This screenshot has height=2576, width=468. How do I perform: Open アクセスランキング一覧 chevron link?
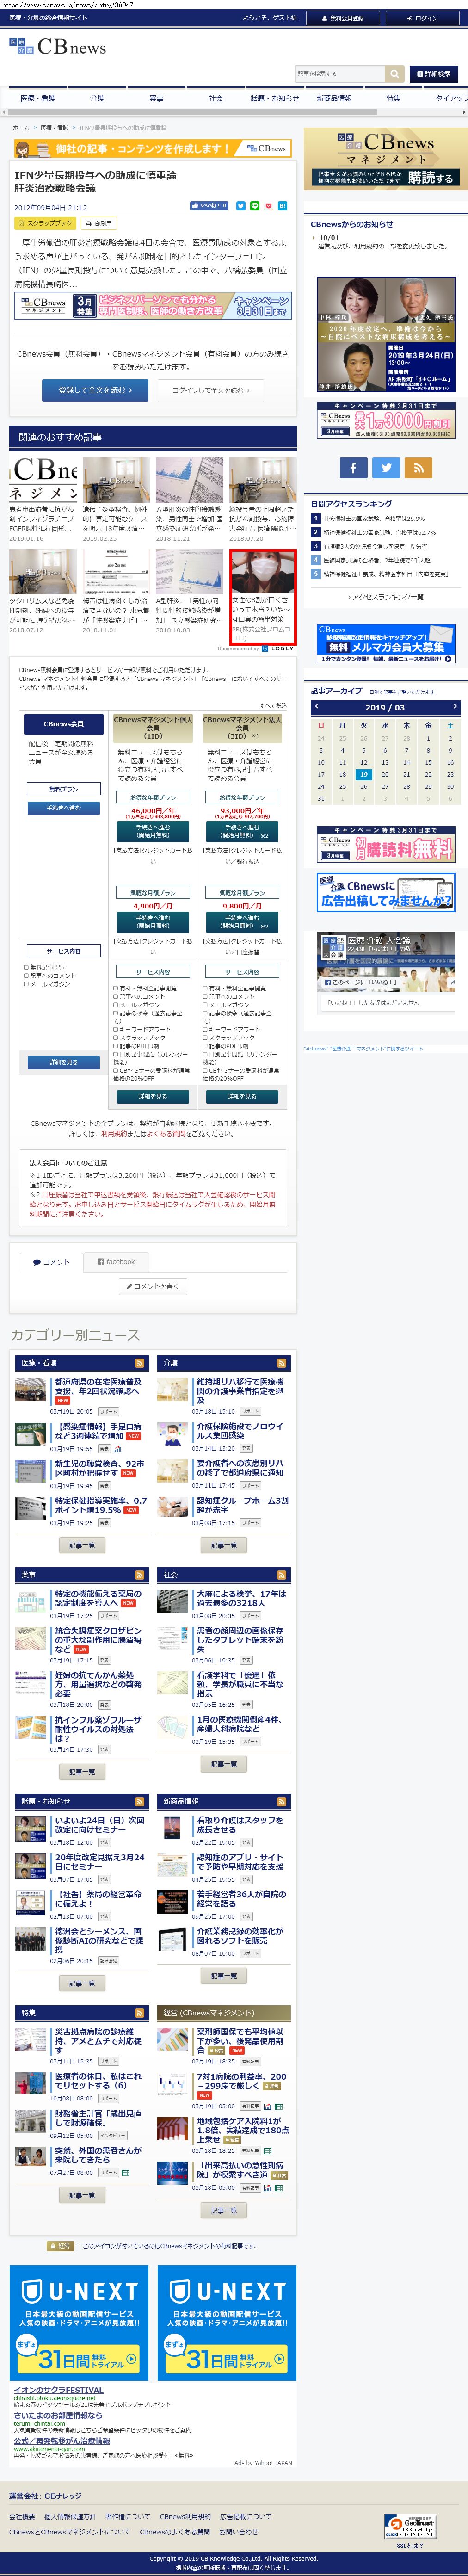point(385,597)
